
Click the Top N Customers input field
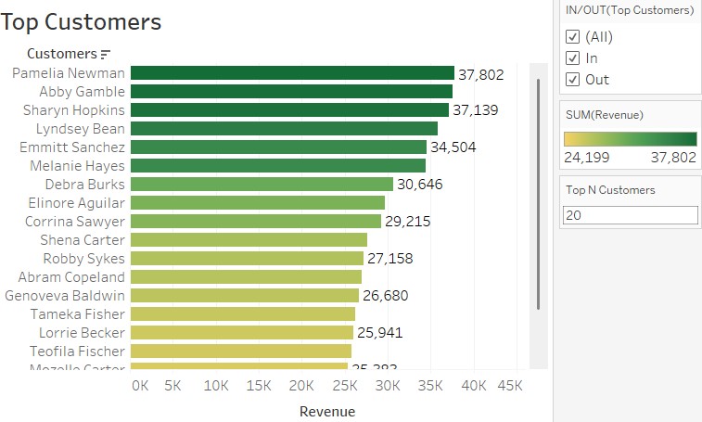pyautogui.click(x=630, y=215)
